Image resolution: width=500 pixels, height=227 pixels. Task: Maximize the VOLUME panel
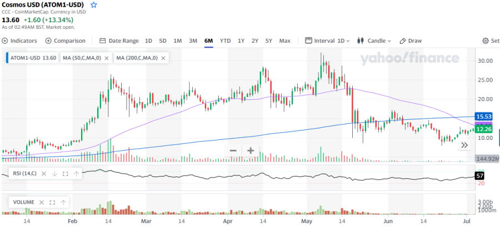pos(52,202)
